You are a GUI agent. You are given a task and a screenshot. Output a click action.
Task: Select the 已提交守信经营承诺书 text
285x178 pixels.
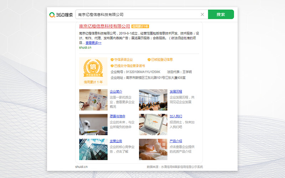point(130,66)
